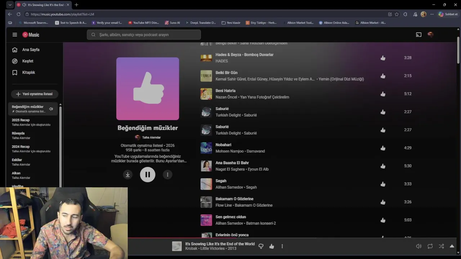Open now playing song options menu
The image size is (461, 259).
click(x=282, y=246)
